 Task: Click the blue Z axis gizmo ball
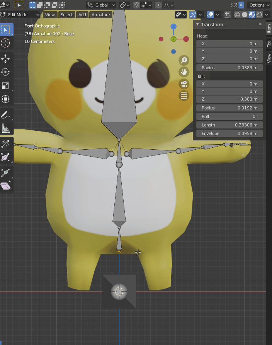[x=173, y=27]
